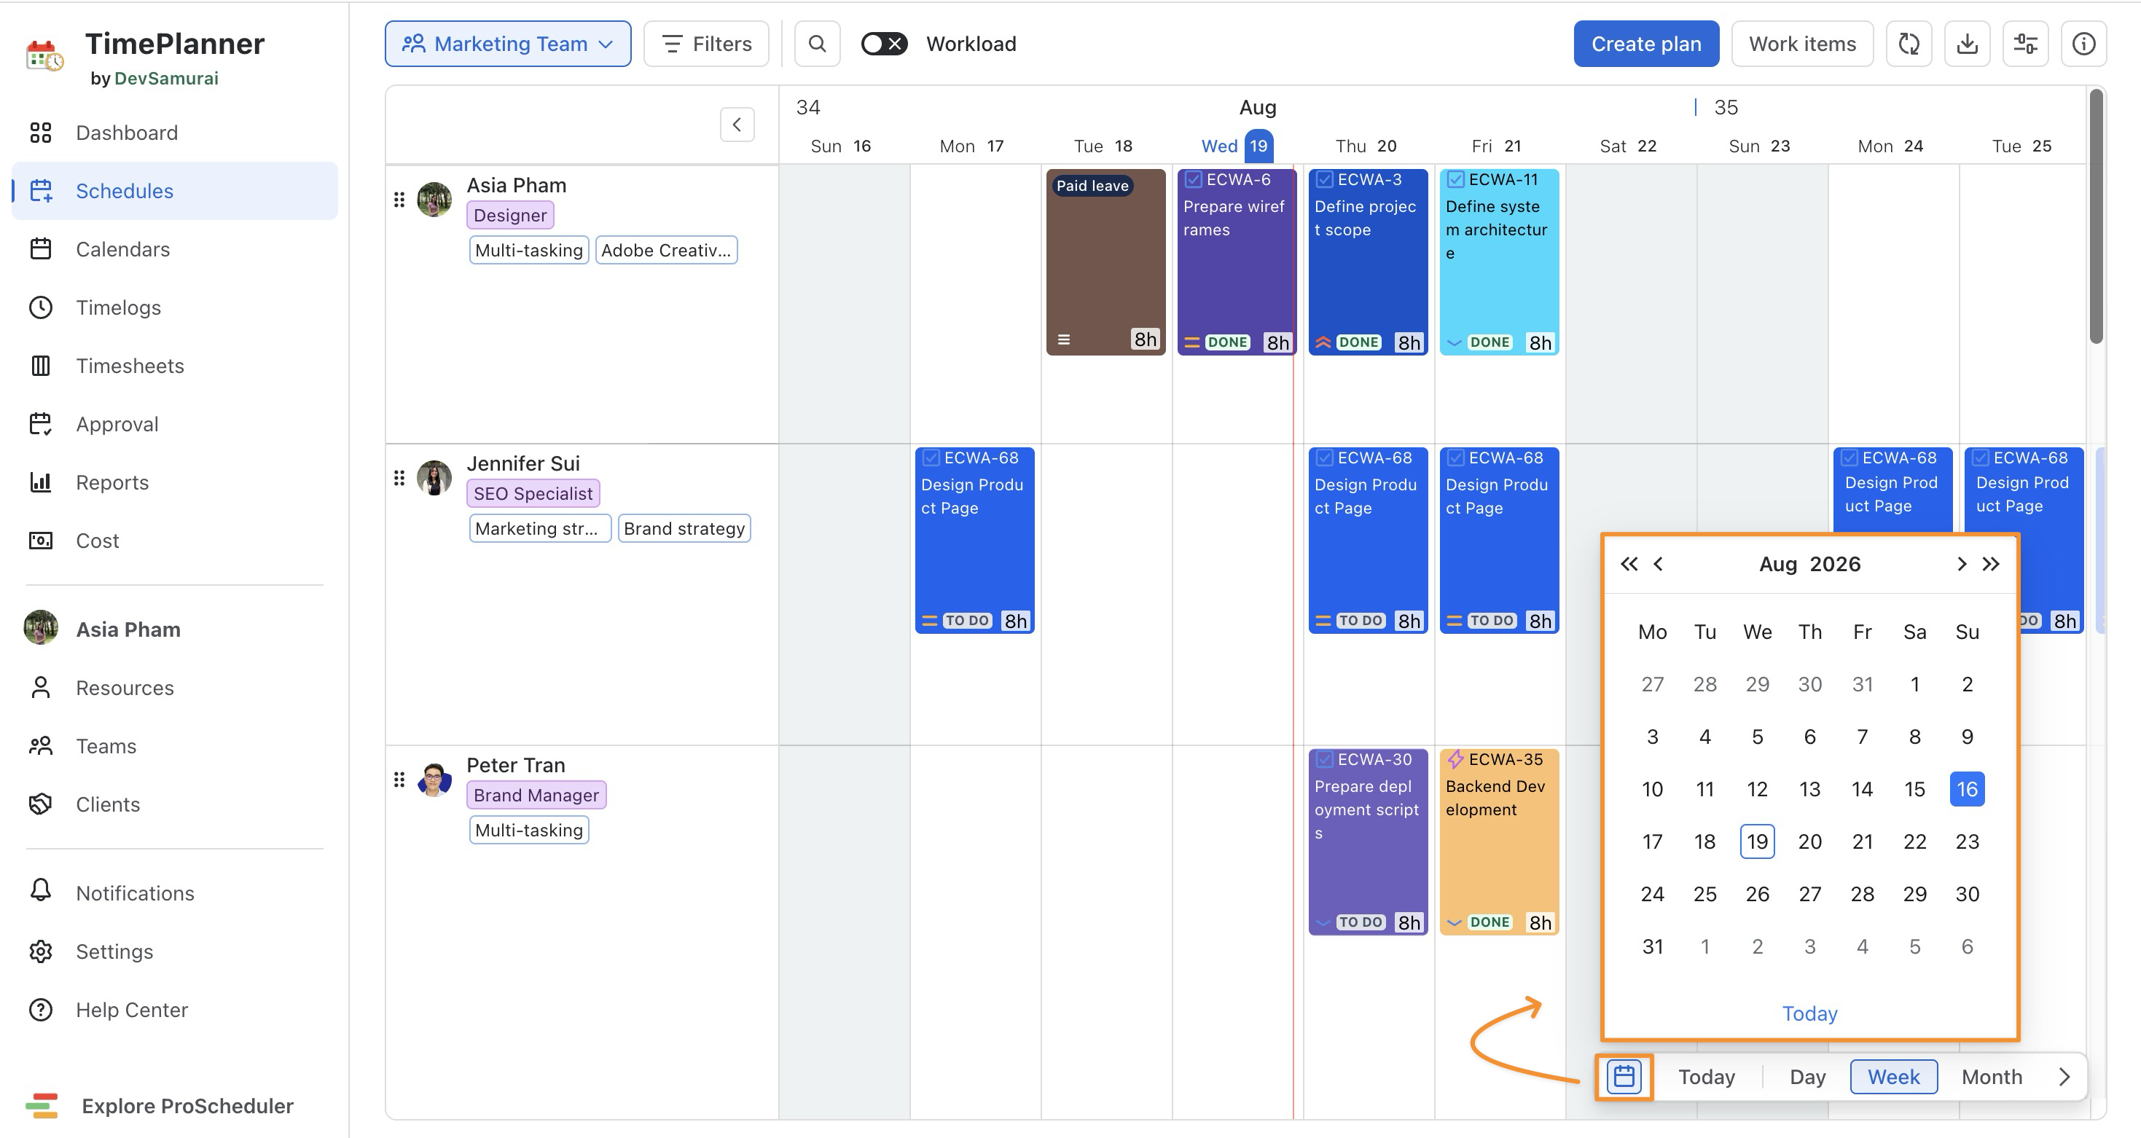Screen dimensions: 2141x1138
Task: Click Jennifer Sui's avatar
Action: click(x=434, y=478)
